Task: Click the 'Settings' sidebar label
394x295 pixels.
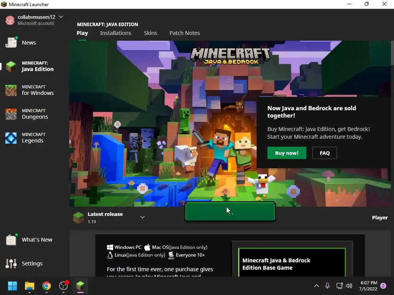Action: [32, 264]
